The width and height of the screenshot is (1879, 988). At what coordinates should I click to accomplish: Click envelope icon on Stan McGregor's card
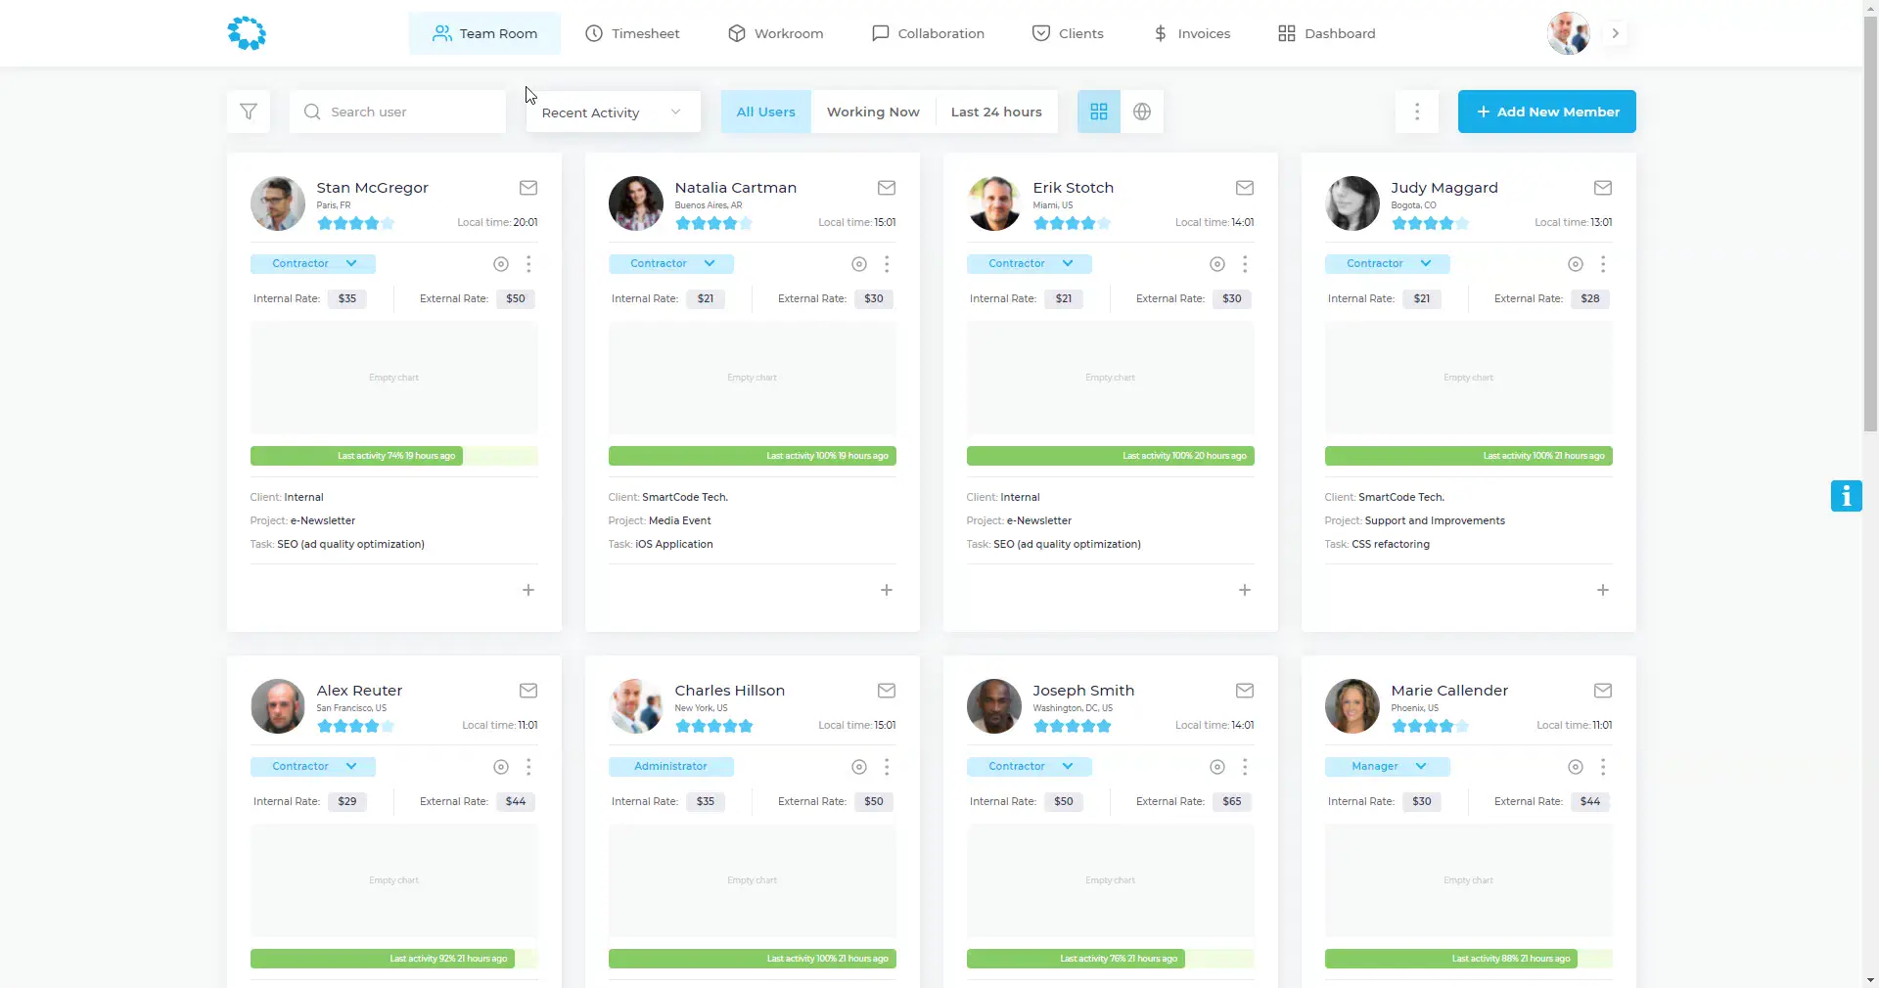(528, 188)
